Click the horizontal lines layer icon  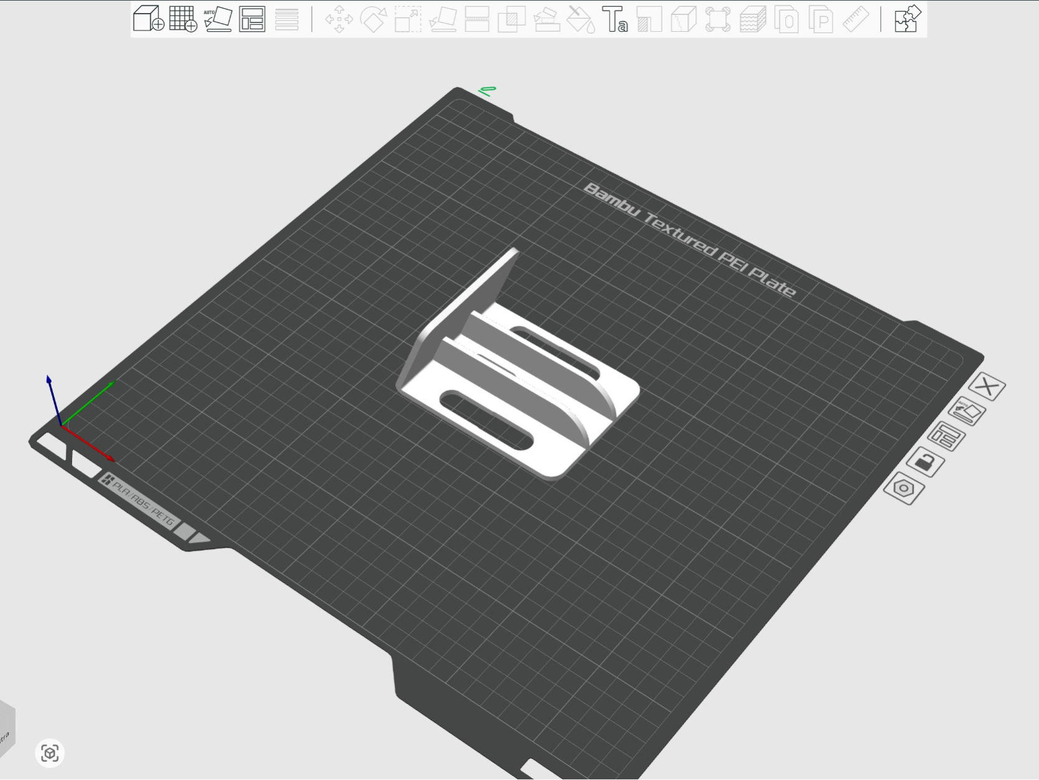click(x=287, y=19)
